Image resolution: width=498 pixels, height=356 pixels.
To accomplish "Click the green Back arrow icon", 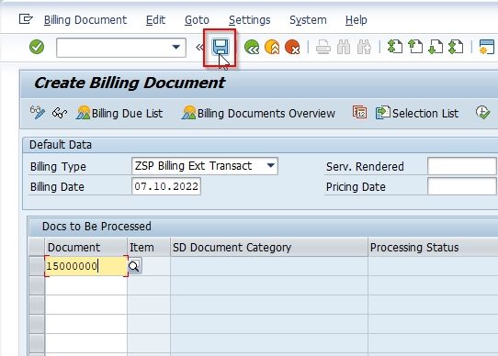I will point(252,48).
